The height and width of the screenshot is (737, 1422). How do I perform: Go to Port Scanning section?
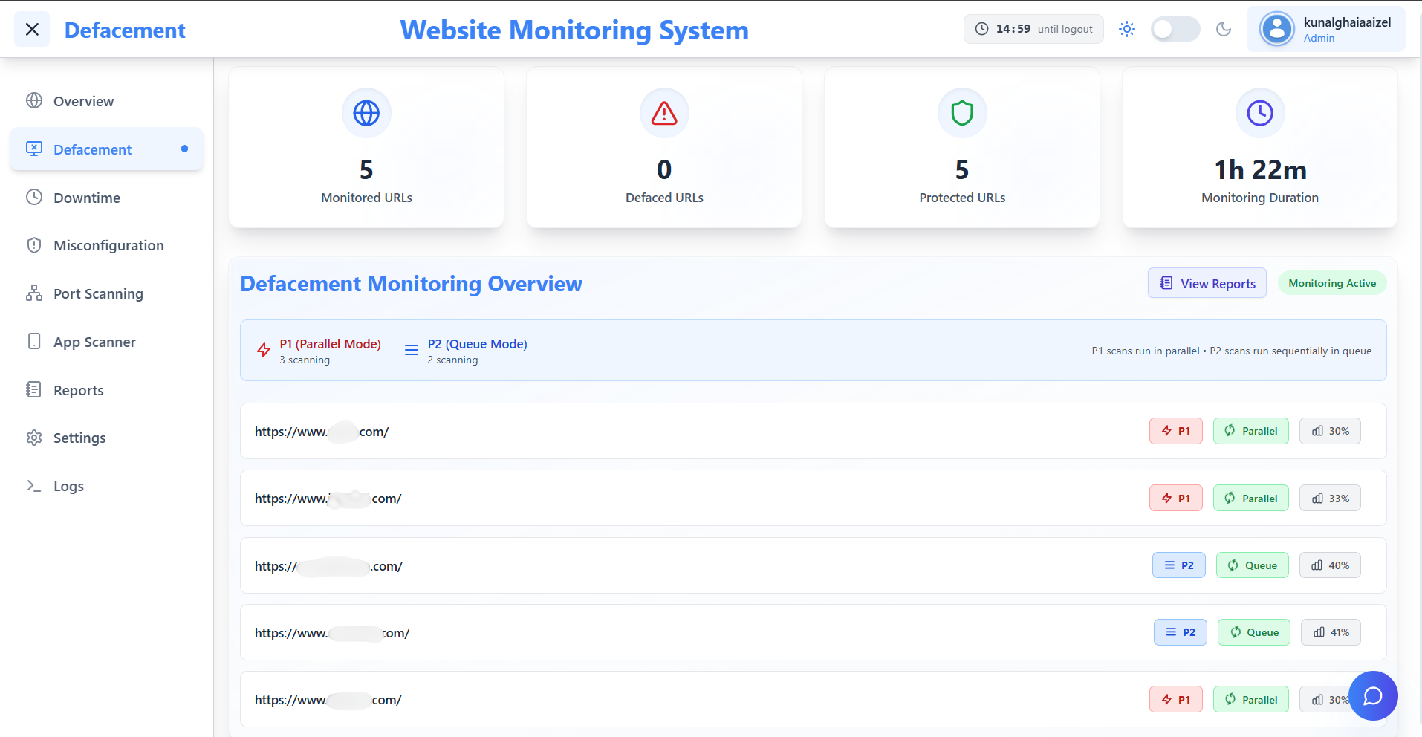tap(98, 294)
